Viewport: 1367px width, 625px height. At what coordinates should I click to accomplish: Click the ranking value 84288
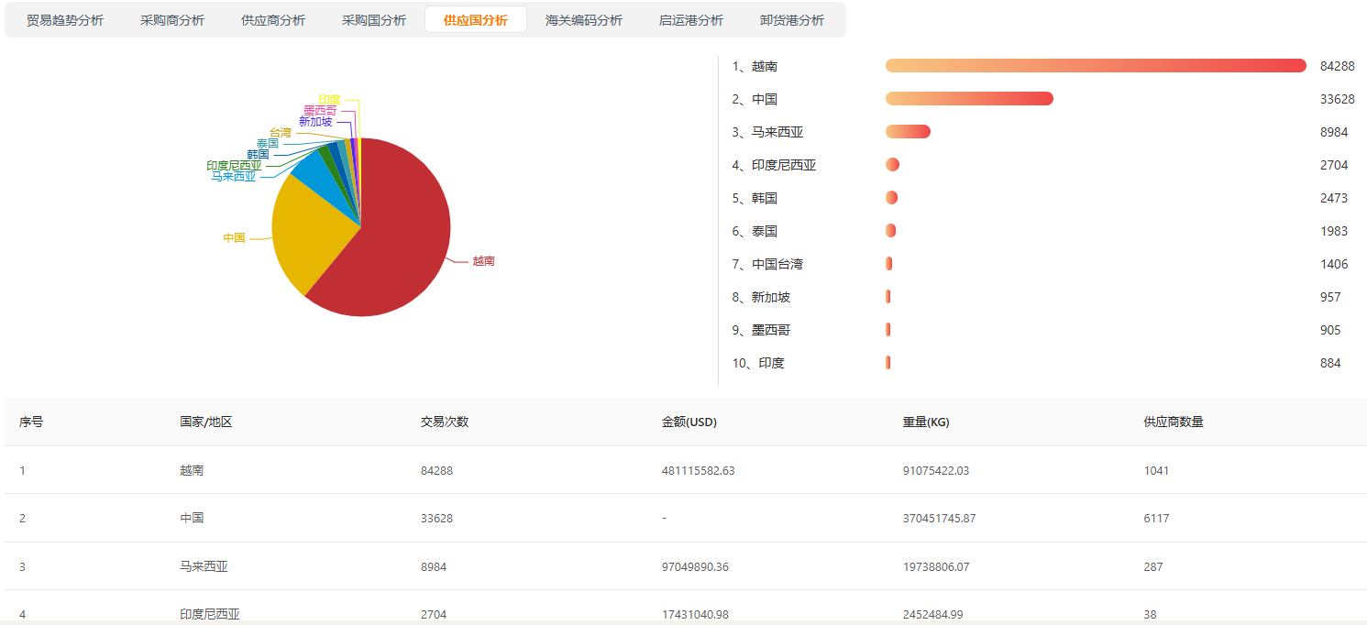point(1337,66)
